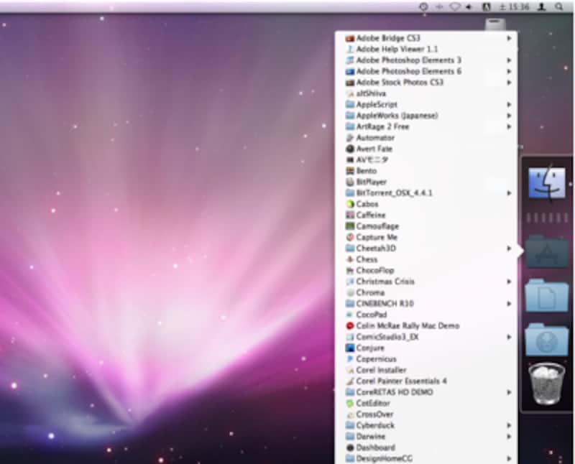The image size is (575, 464).
Task: Launch Corel Painter Essentials 4
Action: pyautogui.click(x=426, y=381)
